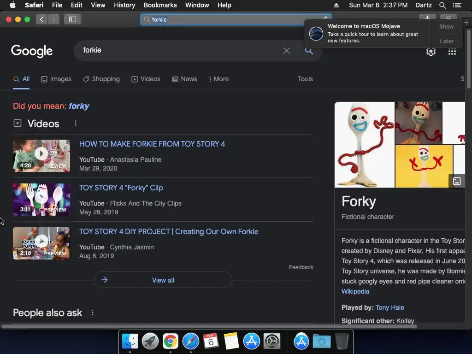Open HOW TO MAKE FORKIE video link
This screenshot has width=472, height=354.
tap(152, 144)
